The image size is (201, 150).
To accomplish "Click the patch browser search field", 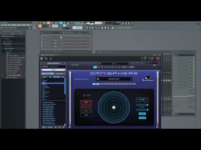I will (x=53, y=70).
